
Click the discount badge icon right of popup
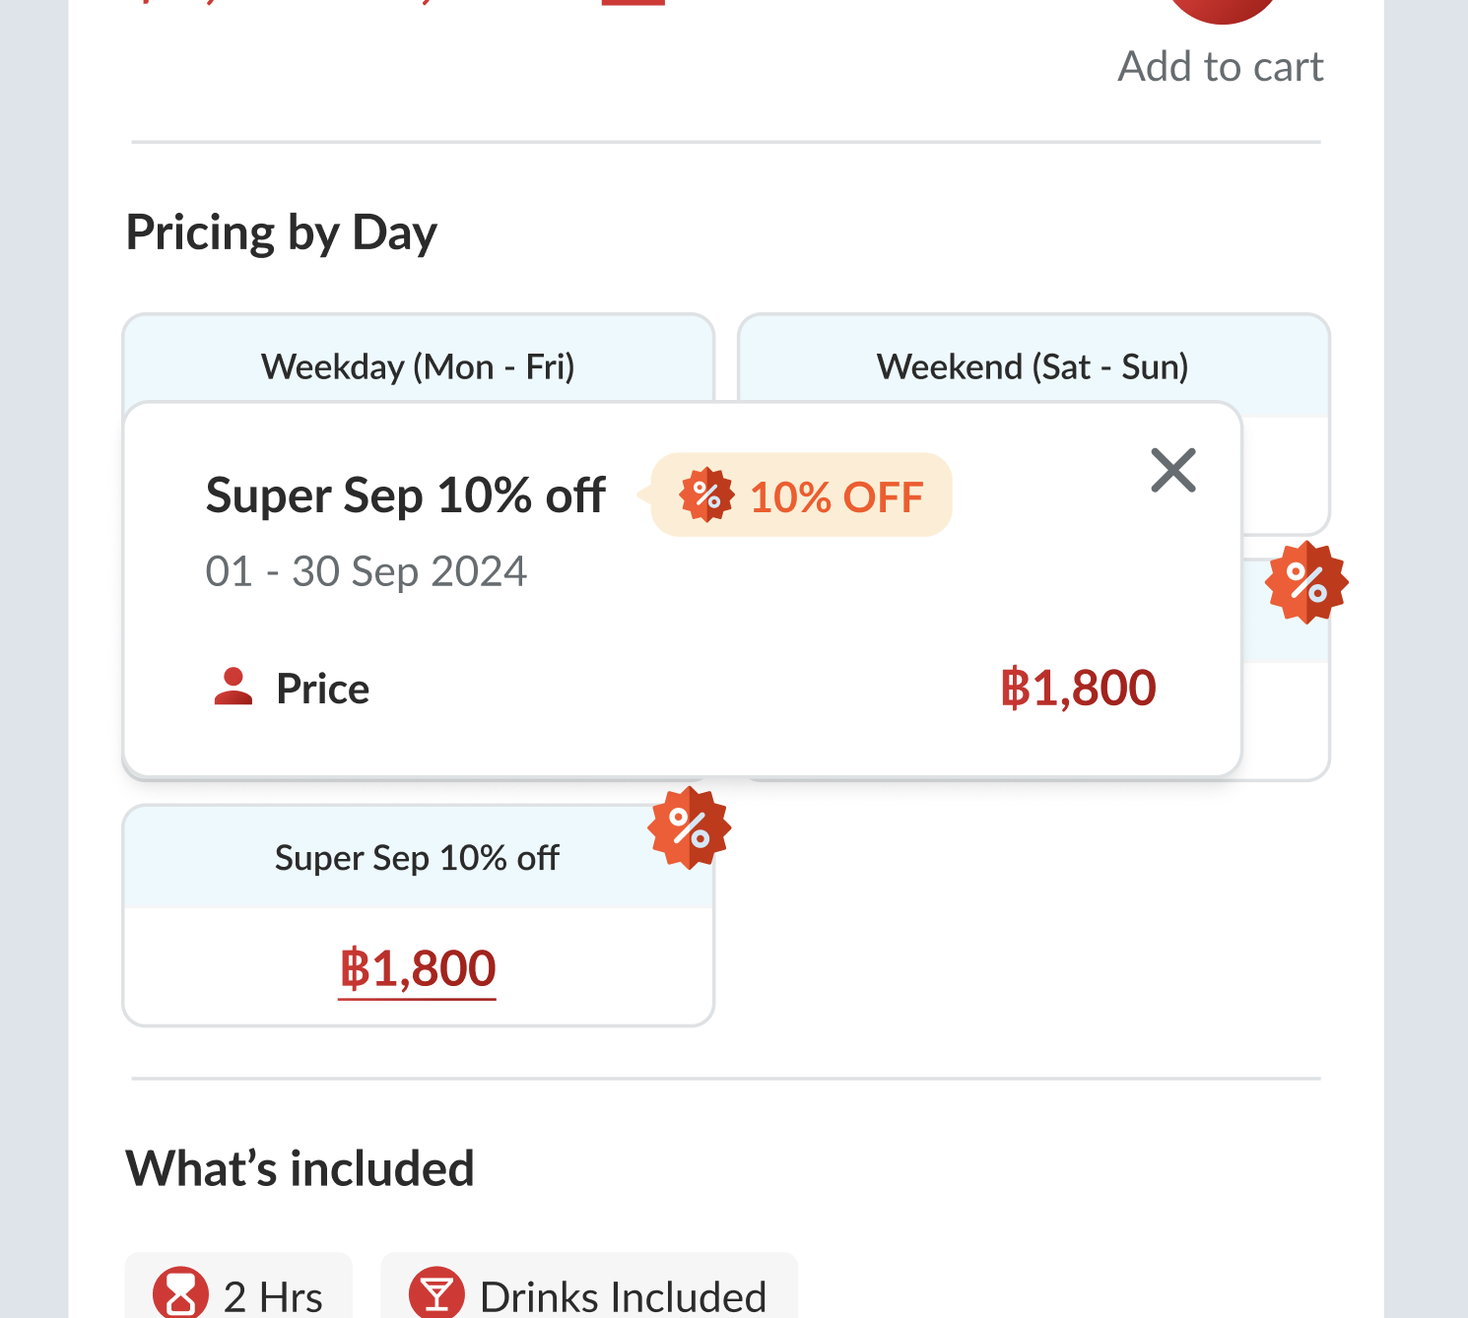1306,582
